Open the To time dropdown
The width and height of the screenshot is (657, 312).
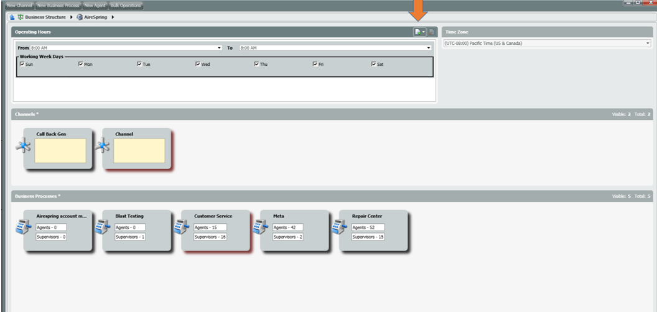pos(429,48)
